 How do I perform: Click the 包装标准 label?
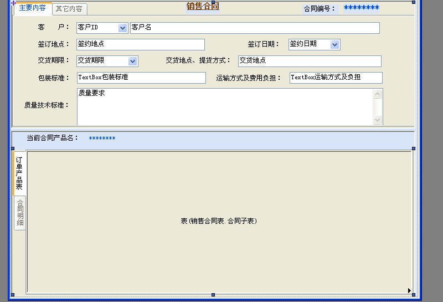(x=53, y=78)
